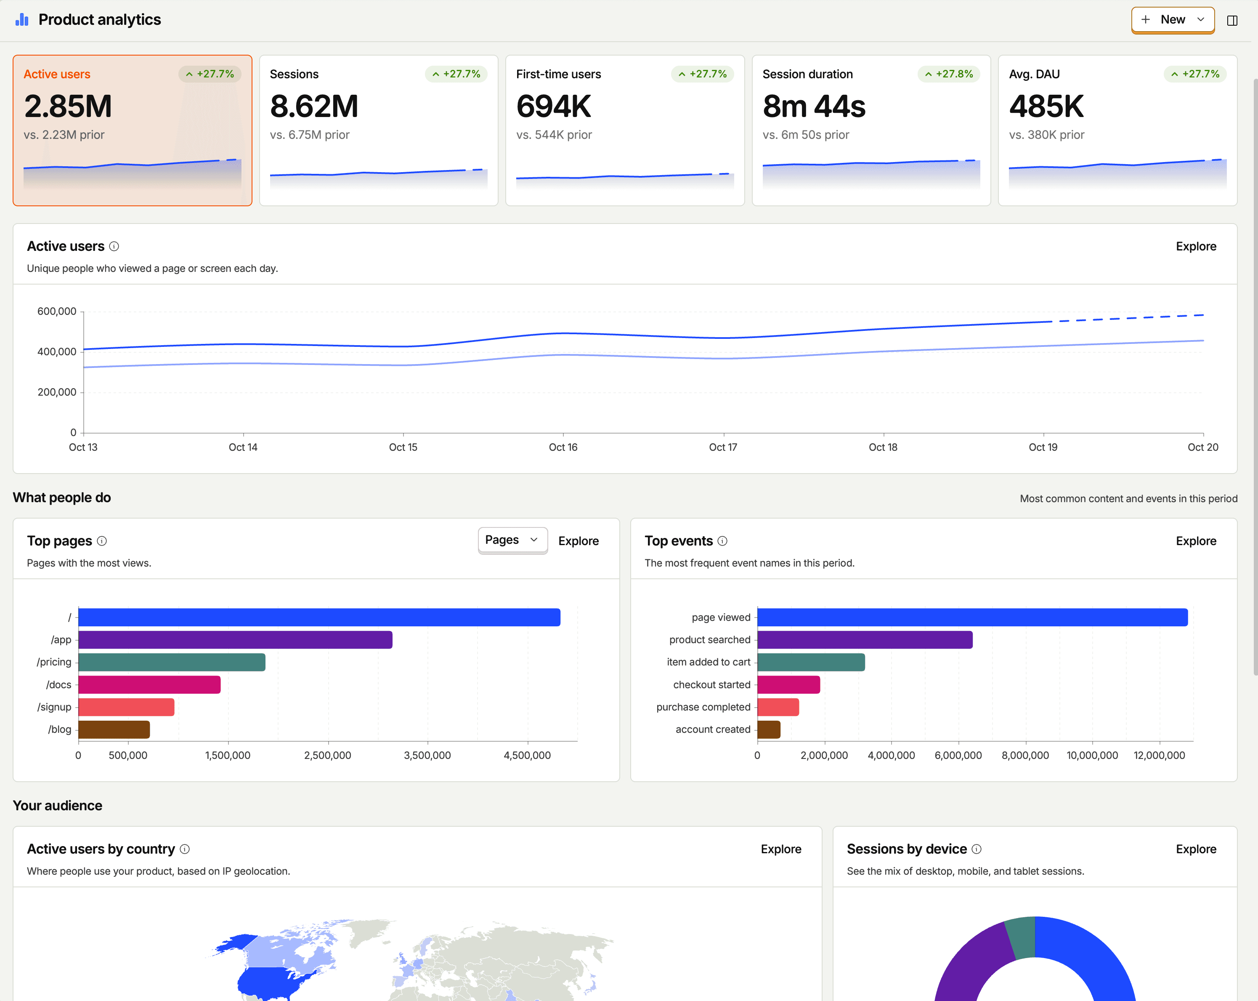
Task: Select the Session duration metric card
Action: (x=871, y=130)
